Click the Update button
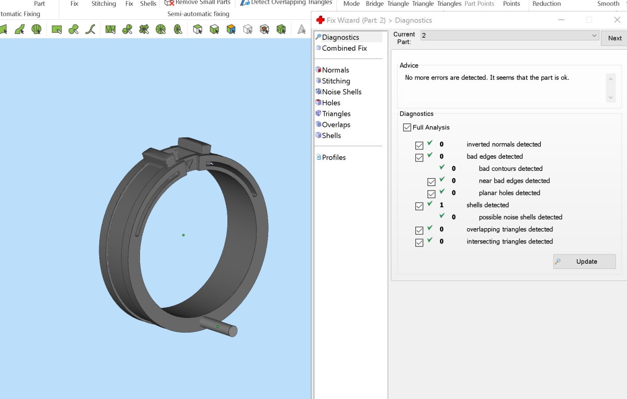Image resolution: width=627 pixels, height=399 pixels. coord(585,262)
